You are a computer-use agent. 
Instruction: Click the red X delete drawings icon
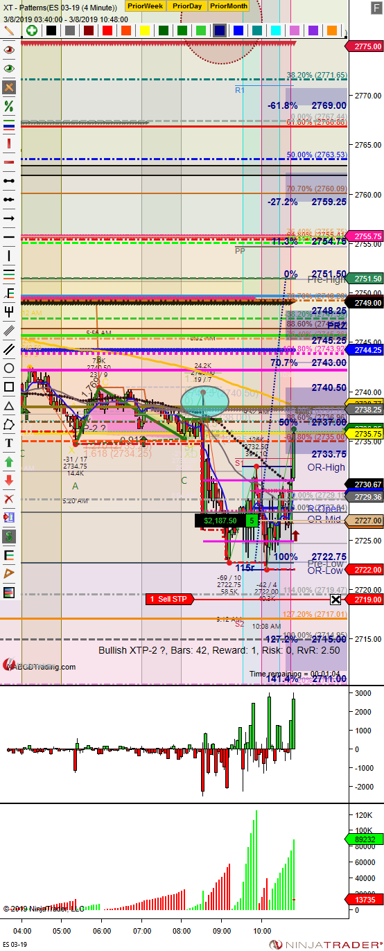coord(9,499)
